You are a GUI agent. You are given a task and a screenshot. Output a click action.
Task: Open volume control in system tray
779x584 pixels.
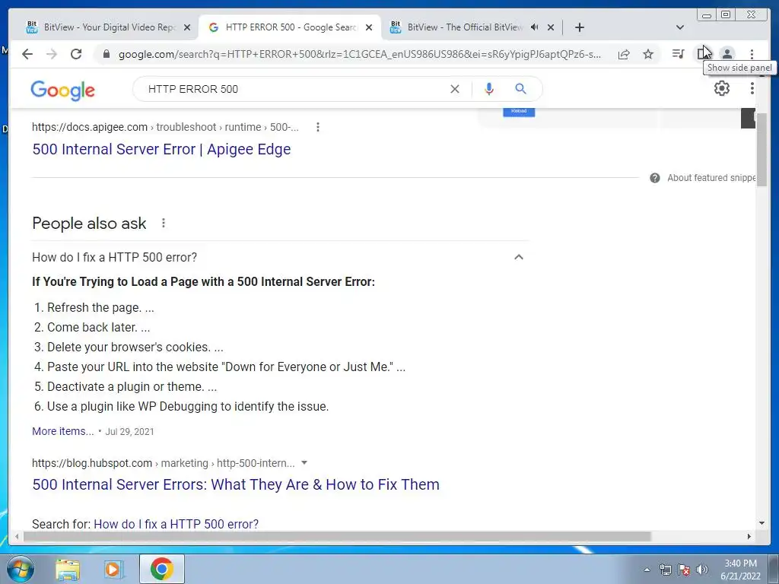702,570
